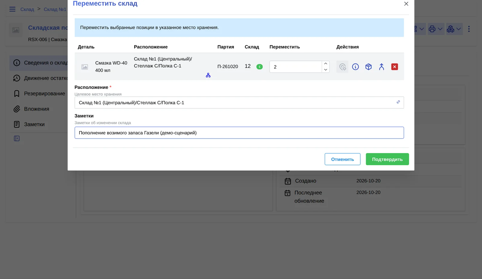Expand the stock boxes operations dropdown
482x279 pixels.
point(454,29)
